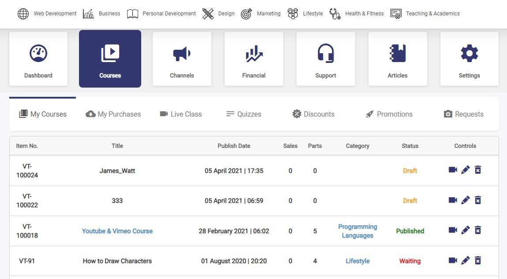The width and height of the screenshot is (507, 279).
Task: Delete the James_Watt draft course
Action: [477, 170]
